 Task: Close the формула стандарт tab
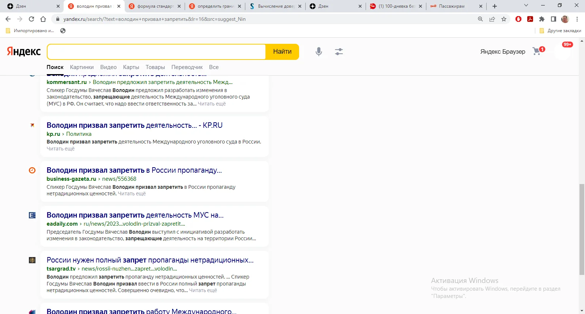point(179,6)
